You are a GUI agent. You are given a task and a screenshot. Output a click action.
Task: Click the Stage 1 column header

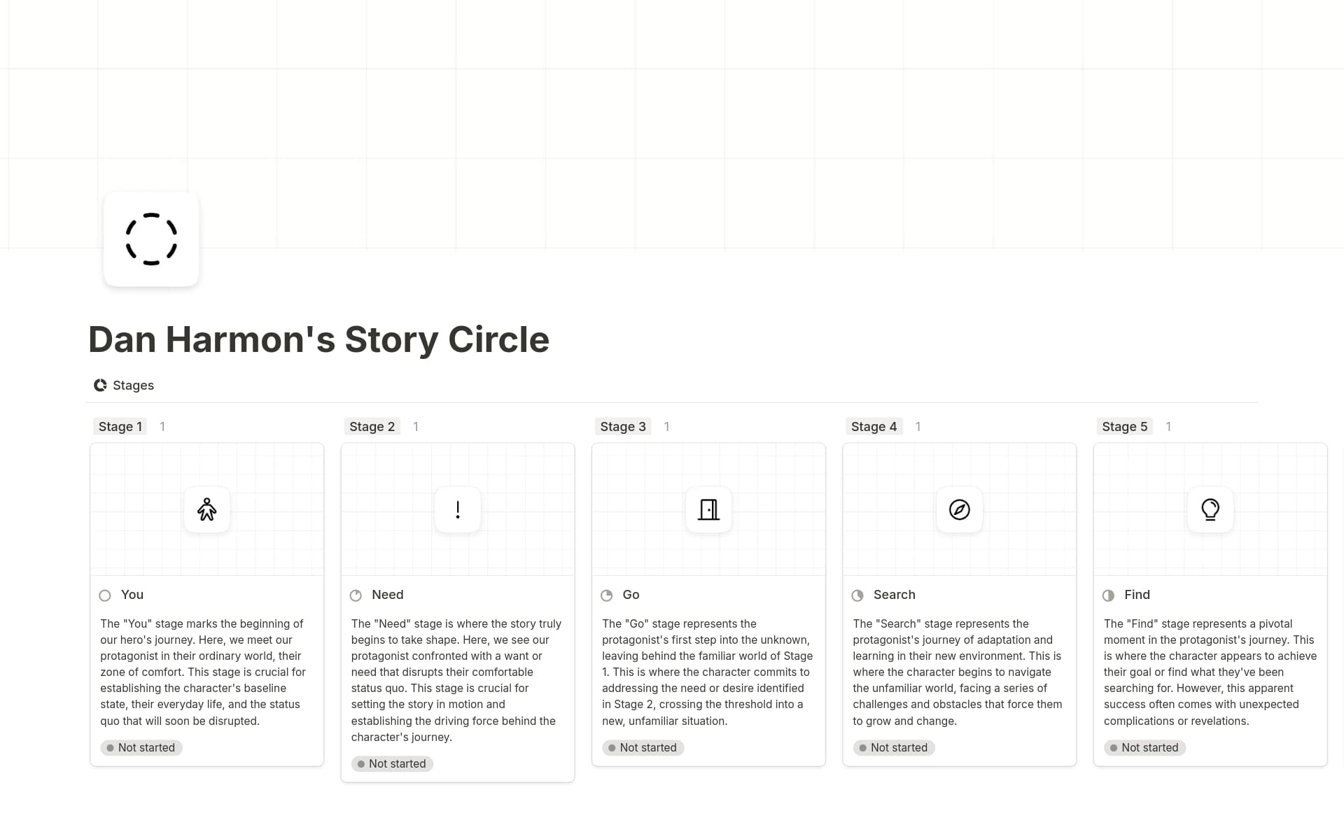click(120, 426)
